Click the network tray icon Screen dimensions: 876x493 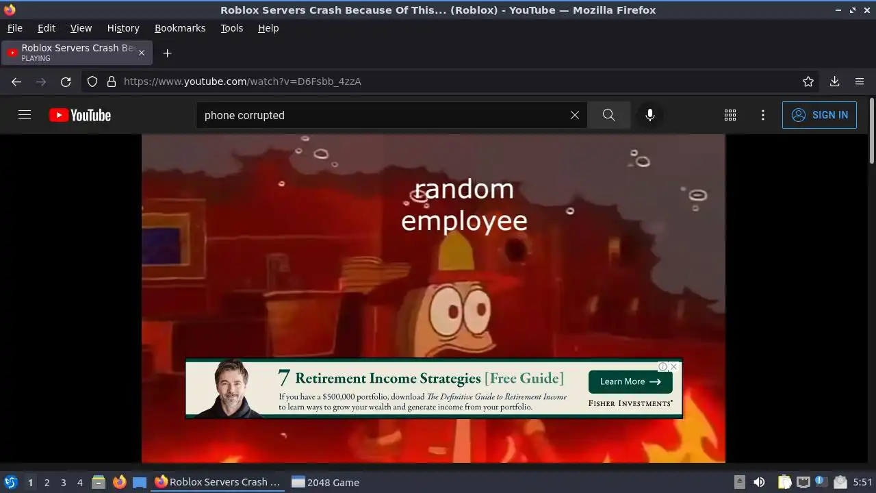(803, 482)
